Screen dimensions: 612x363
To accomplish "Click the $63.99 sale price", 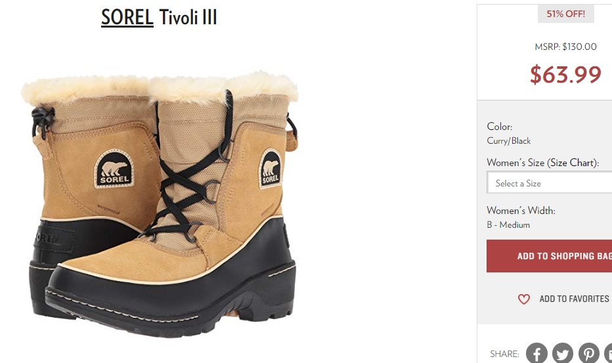I will [x=565, y=74].
